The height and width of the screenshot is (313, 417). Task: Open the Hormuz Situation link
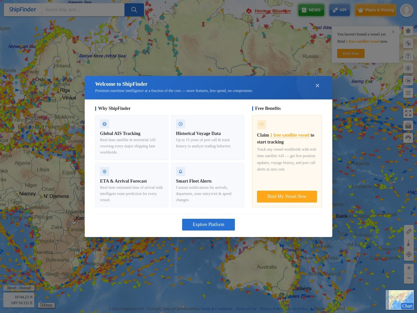273,11
